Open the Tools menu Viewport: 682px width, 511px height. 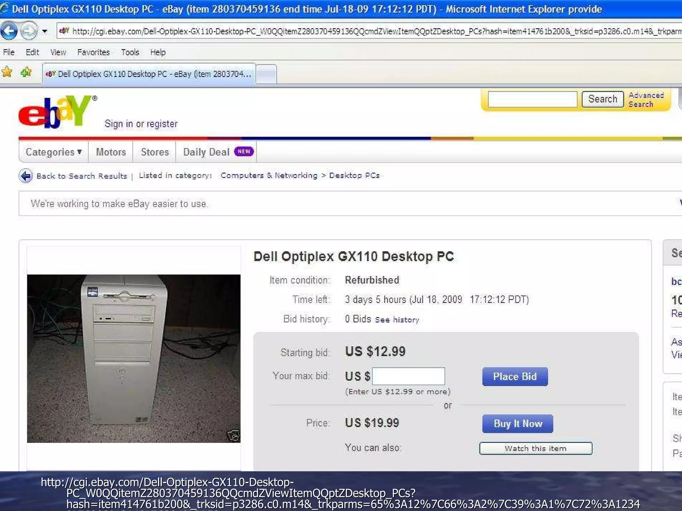tap(130, 52)
